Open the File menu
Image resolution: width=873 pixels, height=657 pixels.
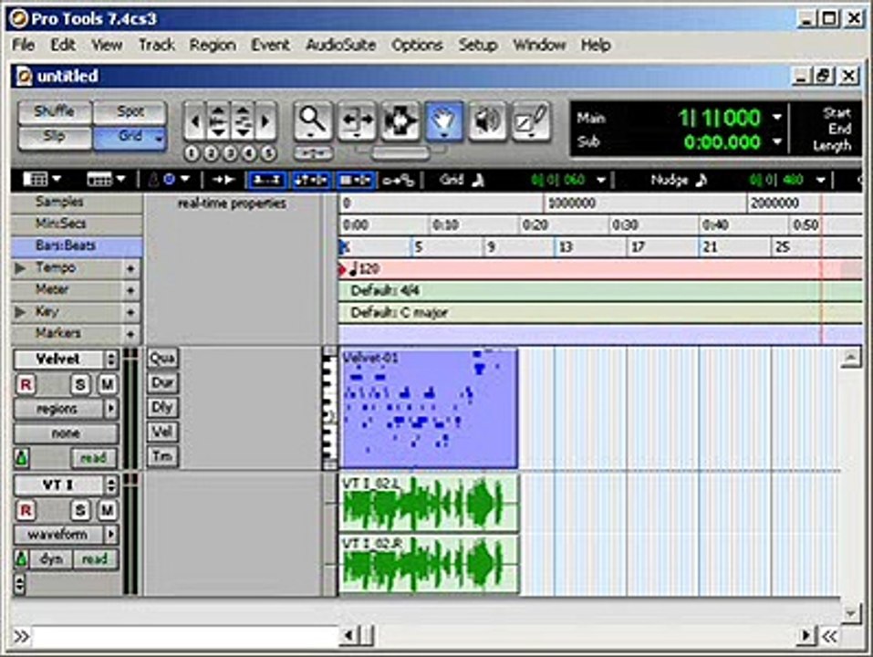pyautogui.click(x=24, y=45)
